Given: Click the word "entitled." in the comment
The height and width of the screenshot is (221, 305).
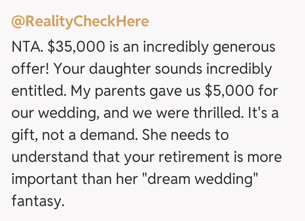Looking at the screenshot, I should click(38, 91).
